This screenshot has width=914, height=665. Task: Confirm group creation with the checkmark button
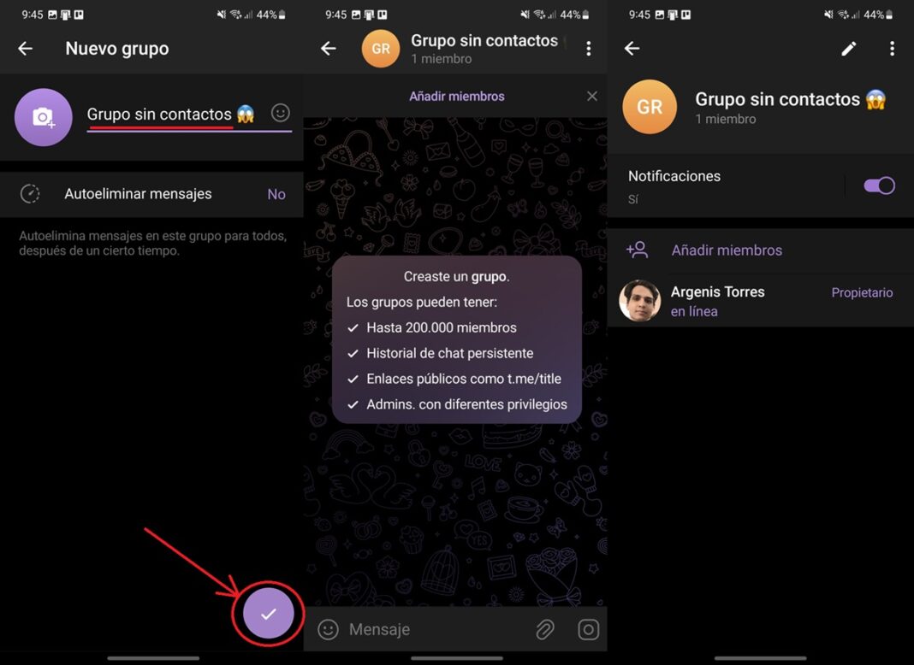pos(268,614)
